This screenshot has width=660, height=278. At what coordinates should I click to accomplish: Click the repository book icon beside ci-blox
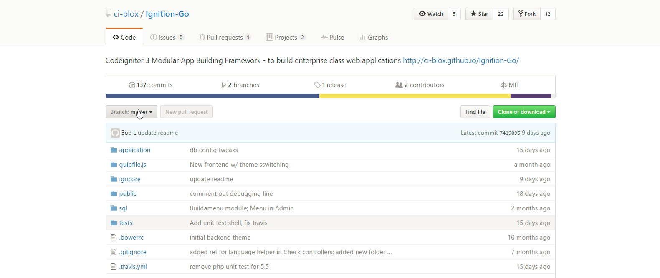pos(109,13)
